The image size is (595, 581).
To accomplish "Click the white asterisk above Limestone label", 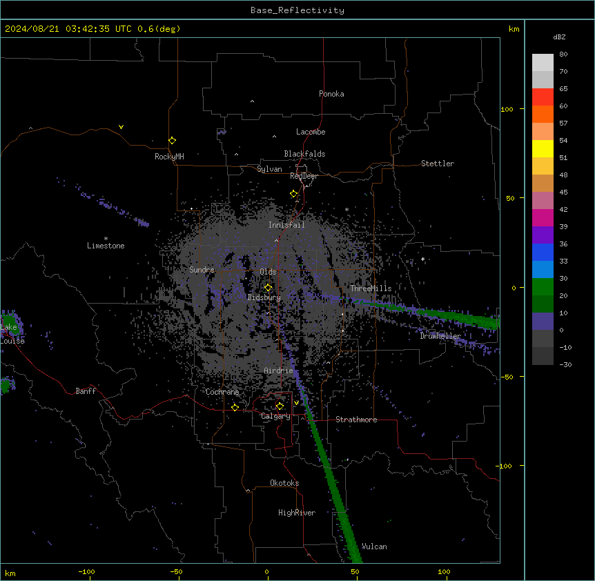I will (x=106, y=239).
